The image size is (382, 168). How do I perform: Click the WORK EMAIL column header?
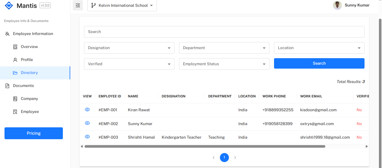[x=311, y=96]
